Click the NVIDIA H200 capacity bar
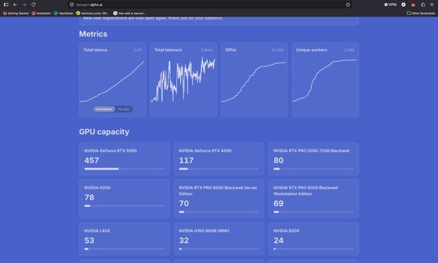 pyautogui.click(x=124, y=206)
